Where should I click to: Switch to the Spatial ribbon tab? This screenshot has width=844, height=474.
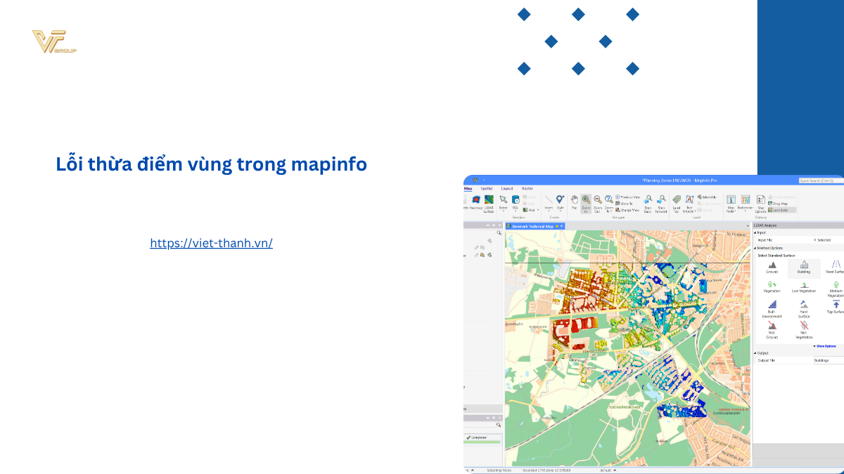[487, 188]
